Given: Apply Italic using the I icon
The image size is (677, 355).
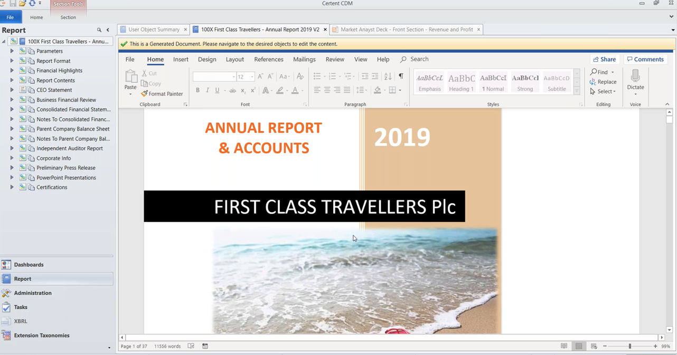Looking at the screenshot, I should click(208, 91).
